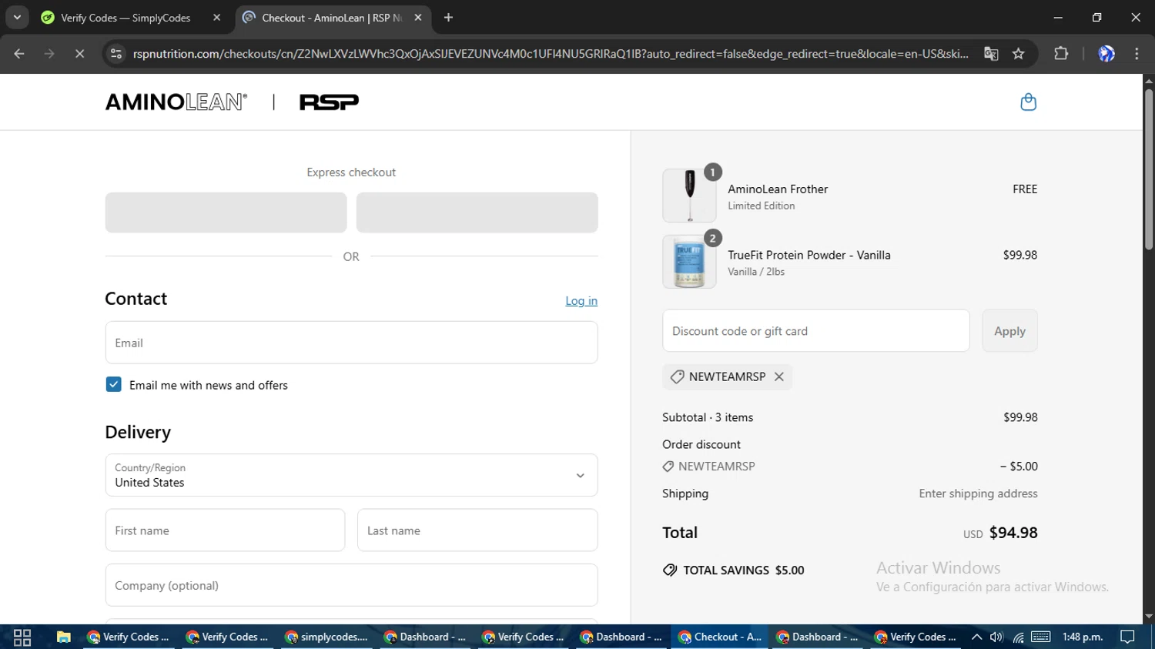
Task: Open browser extensions menu
Action: 1061,54
